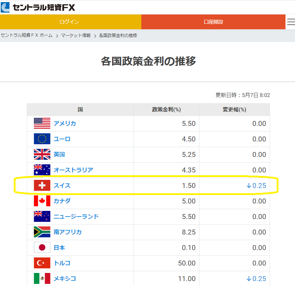
Task: Open マーケット情報 breadcrumb link
Action: coord(76,35)
